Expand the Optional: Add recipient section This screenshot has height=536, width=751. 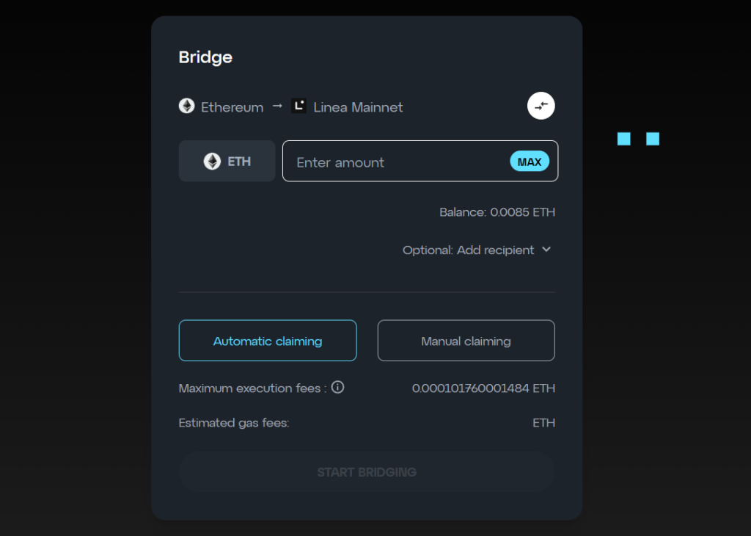477,250
